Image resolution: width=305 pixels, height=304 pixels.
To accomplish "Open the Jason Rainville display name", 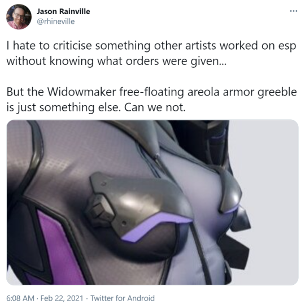I will (x=63, y=11).
